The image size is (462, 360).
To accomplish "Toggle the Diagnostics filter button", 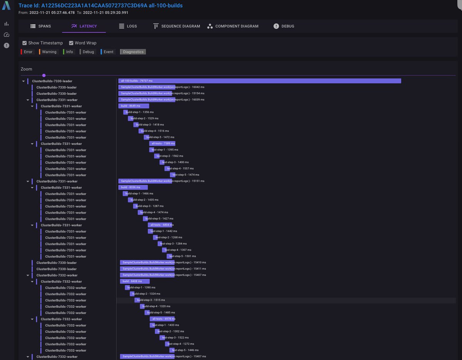I will click(x=133, y=52).
